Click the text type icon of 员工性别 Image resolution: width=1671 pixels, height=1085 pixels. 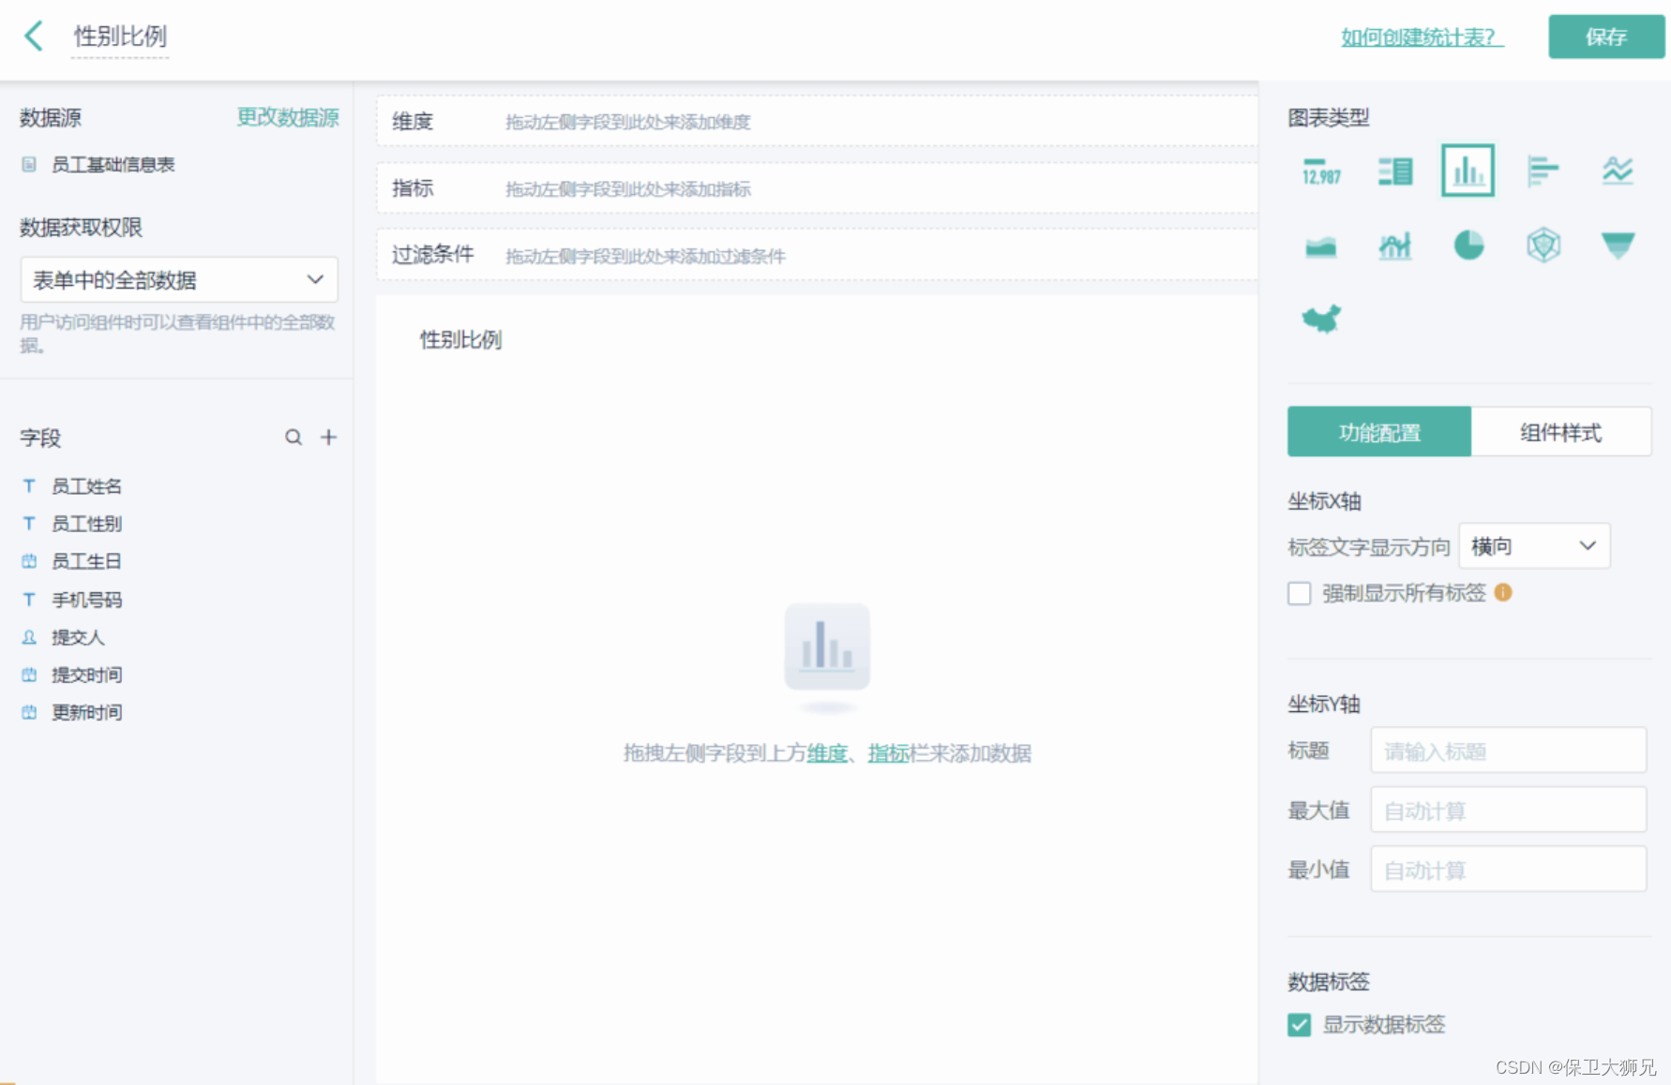tap(29, 524)
